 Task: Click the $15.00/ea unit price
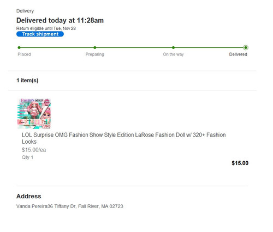34,150
